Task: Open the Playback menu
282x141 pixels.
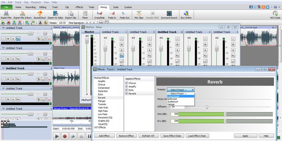Action: (x=36, y=2)
